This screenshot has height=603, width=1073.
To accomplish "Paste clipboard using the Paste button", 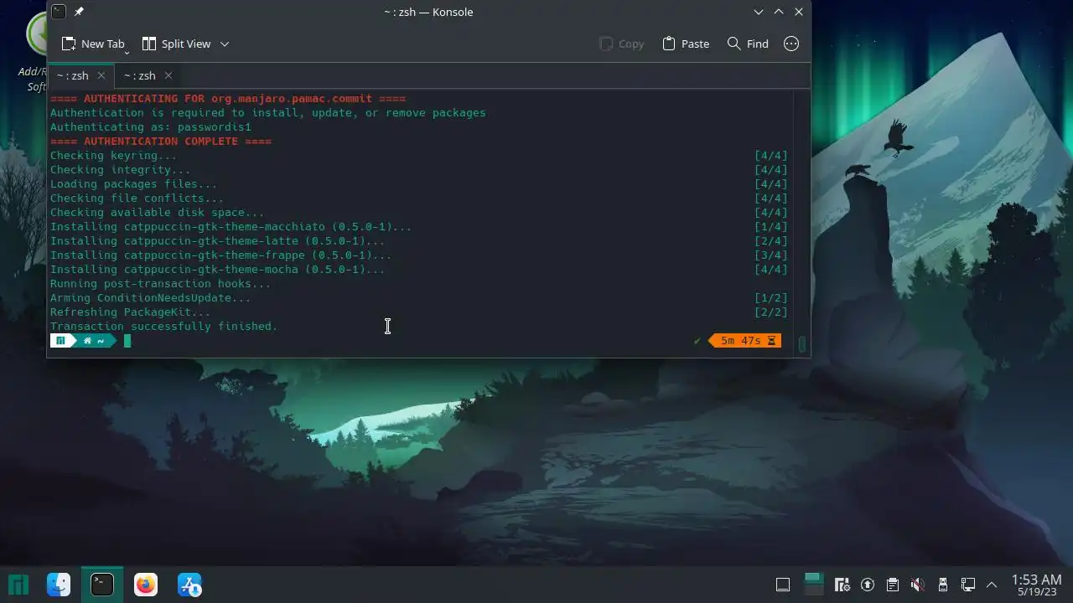I will pyautogui.click(x=686, y=44).
